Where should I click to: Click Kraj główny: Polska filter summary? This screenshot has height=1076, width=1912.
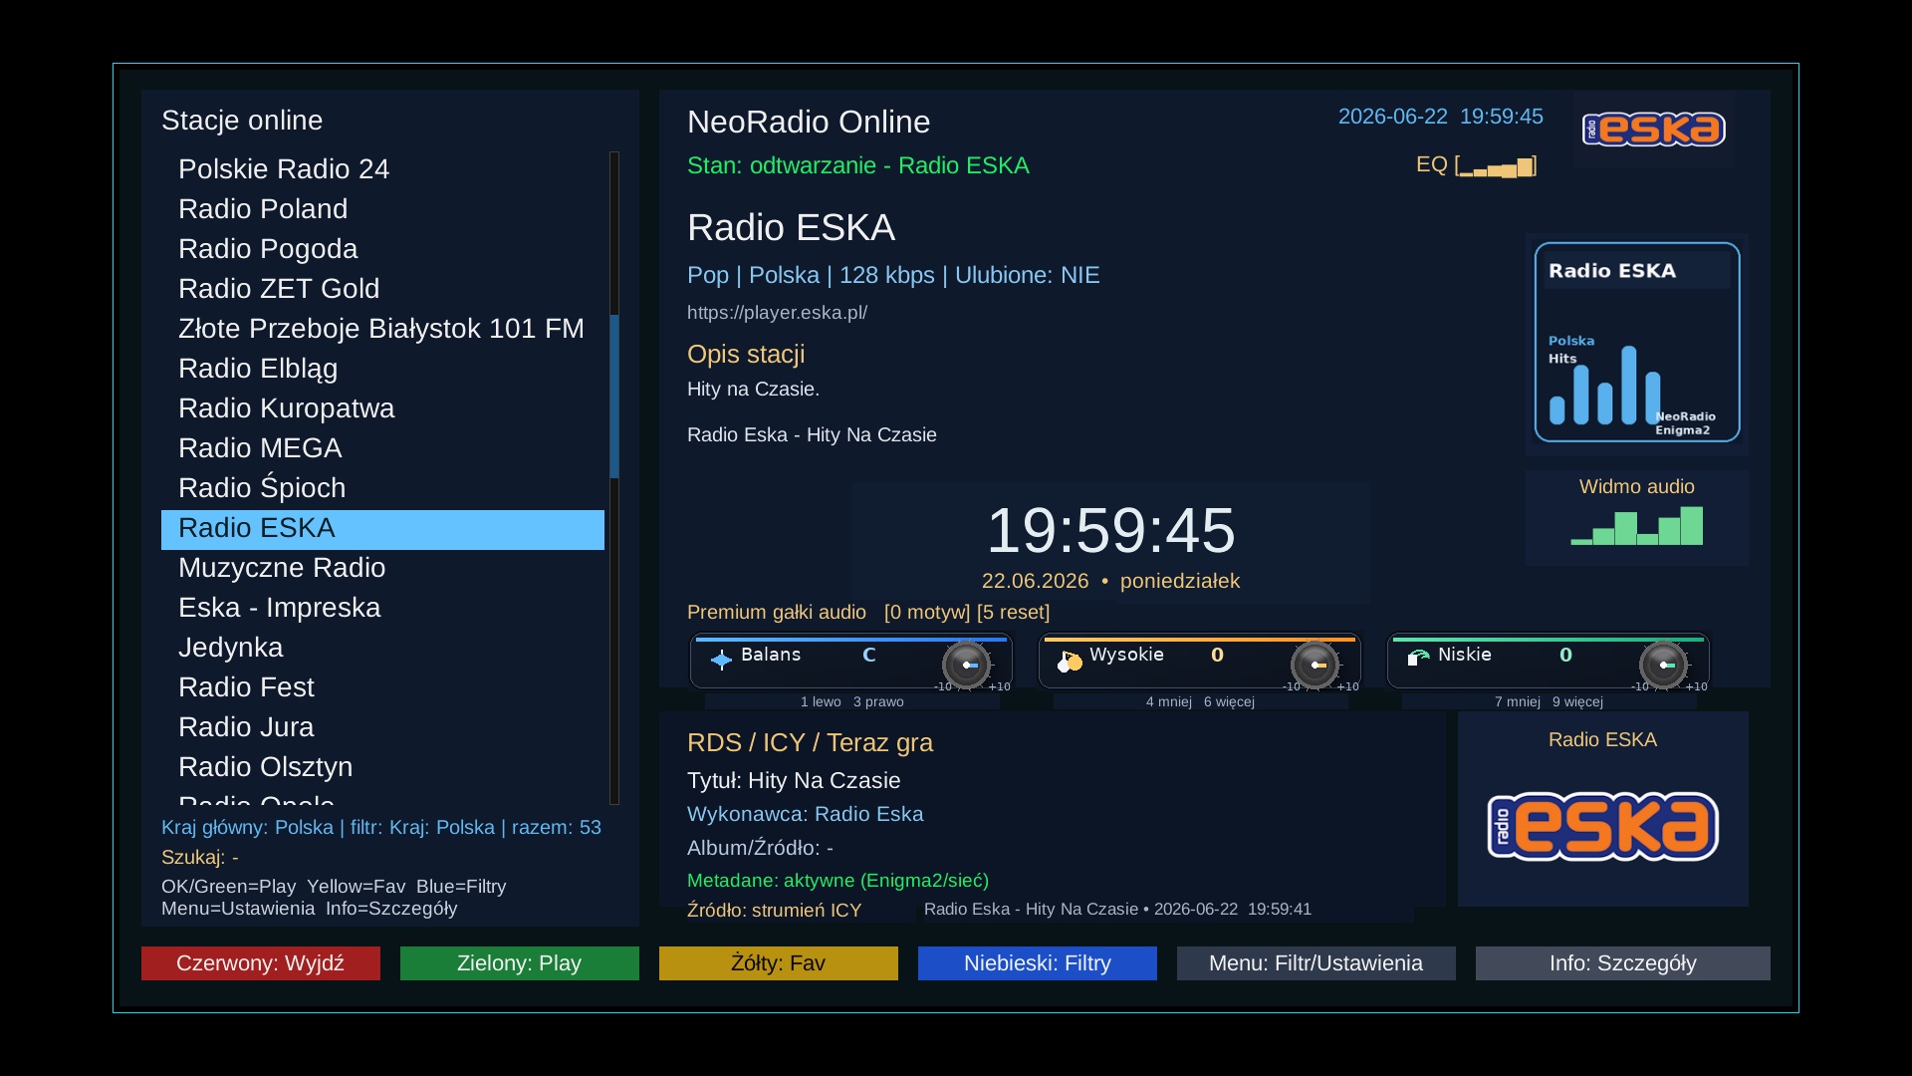pos(381,828)
